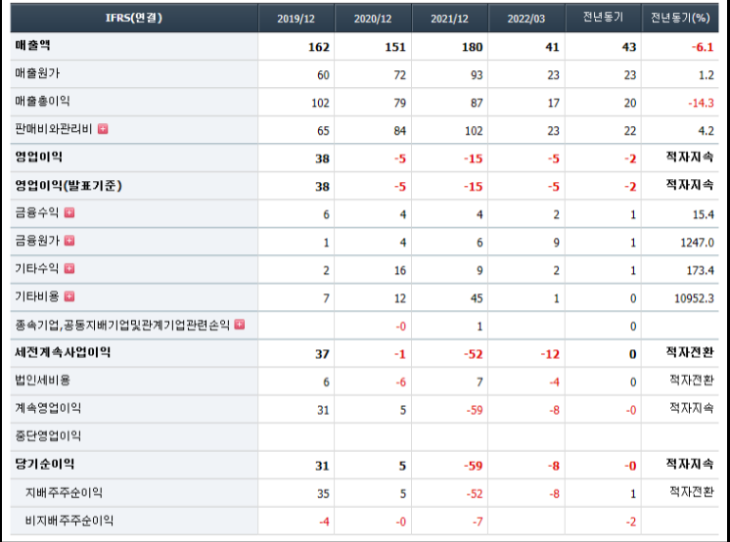Select the 세전계속사업이익 row label
This screenshot has height=542, width=730.
tap(63, 352)
